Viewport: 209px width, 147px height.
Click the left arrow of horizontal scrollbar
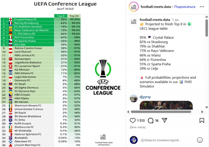pos(128,111)
